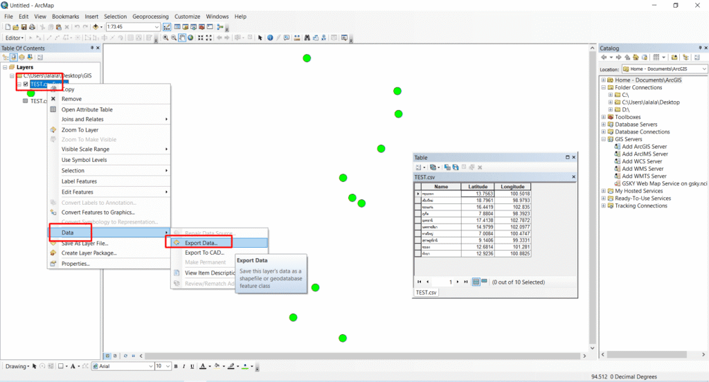The image size is (709, 382).
Task: Click the map vertical scrollbar
Action: (593, 197)
